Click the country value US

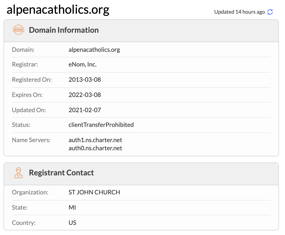coord(72,223)
